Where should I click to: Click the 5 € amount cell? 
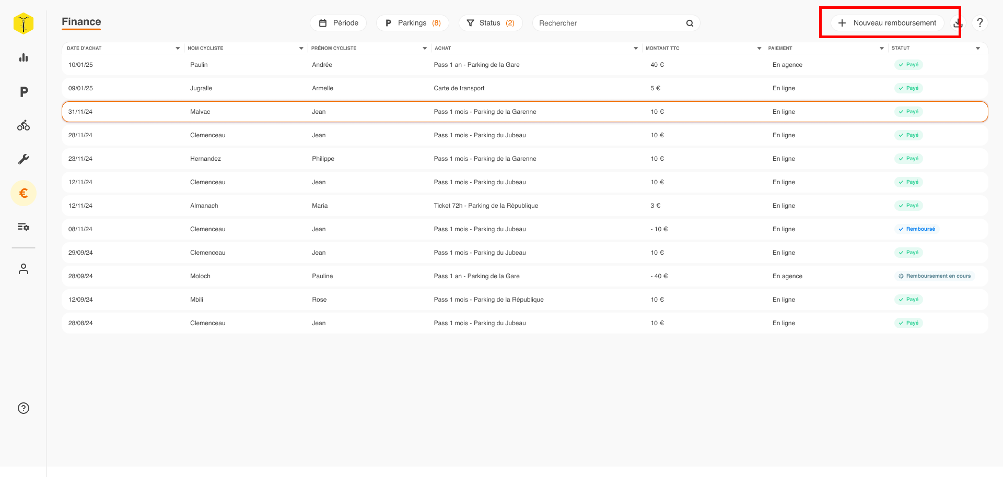click(656, 88)
